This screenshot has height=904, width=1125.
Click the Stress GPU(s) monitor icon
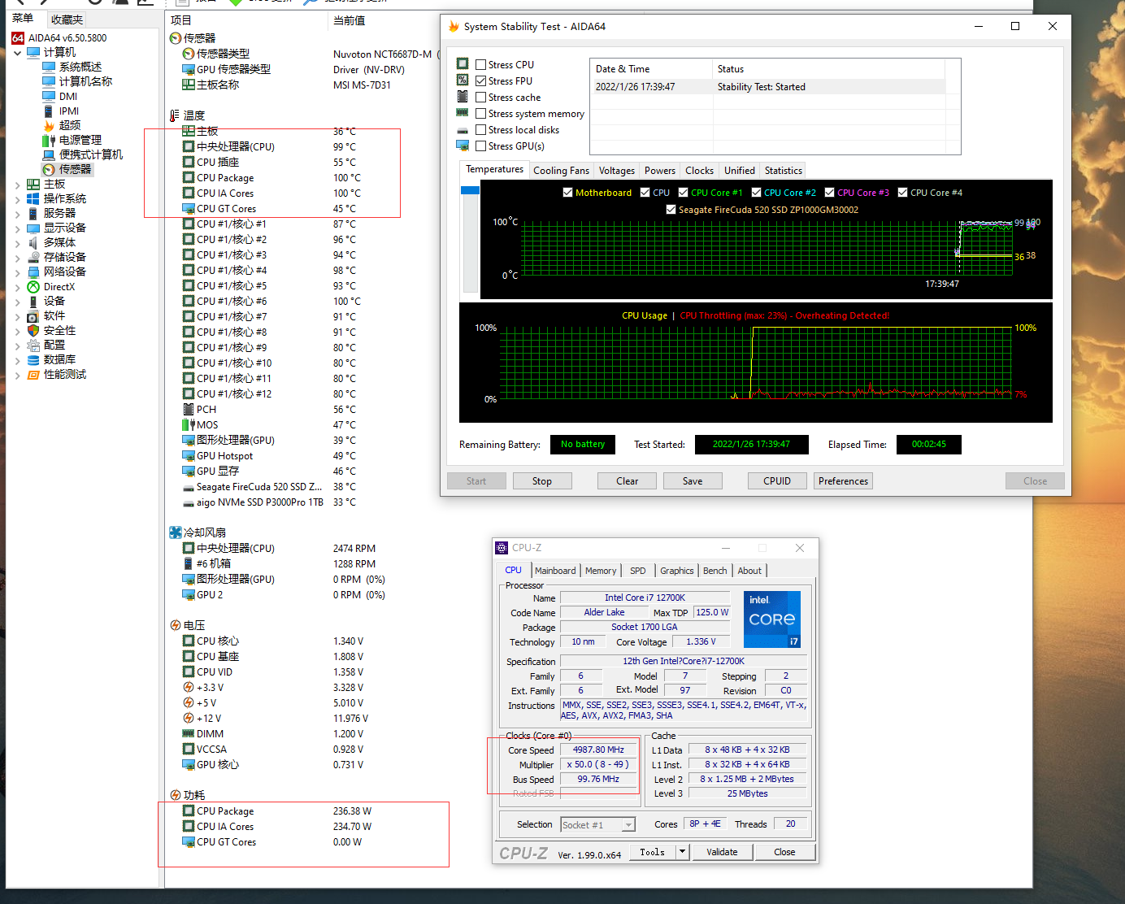[463, 146]
